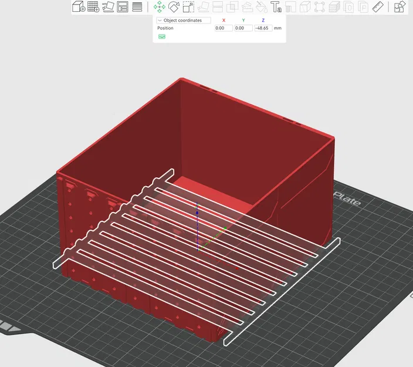This screenshot has height=367, width=413.
Task: Click the stacked layers icon near the ruler
Action: (x=334, y=6)
